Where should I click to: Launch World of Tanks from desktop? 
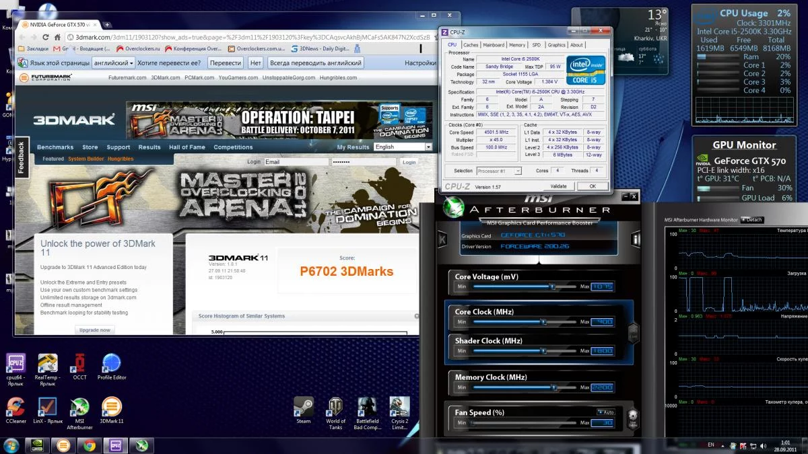335,407
